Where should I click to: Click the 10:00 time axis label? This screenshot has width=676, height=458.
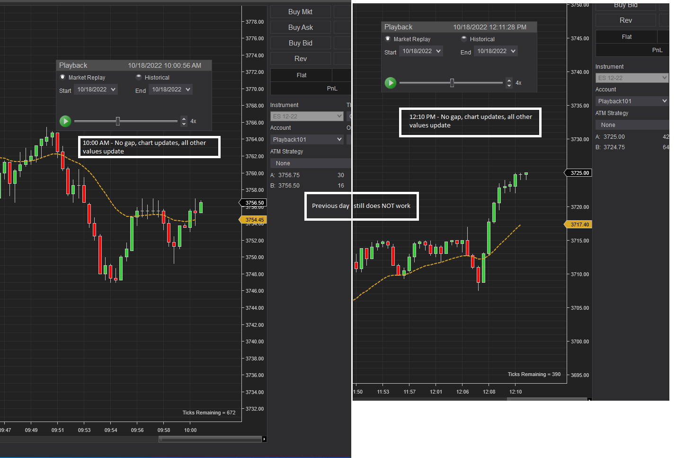(190, 430)
